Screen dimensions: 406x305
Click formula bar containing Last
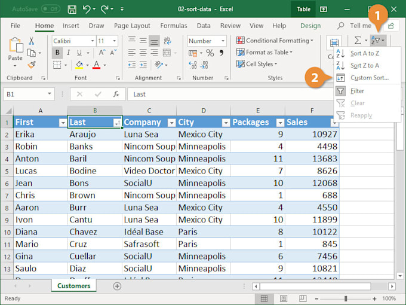click(x=230, y=94)
